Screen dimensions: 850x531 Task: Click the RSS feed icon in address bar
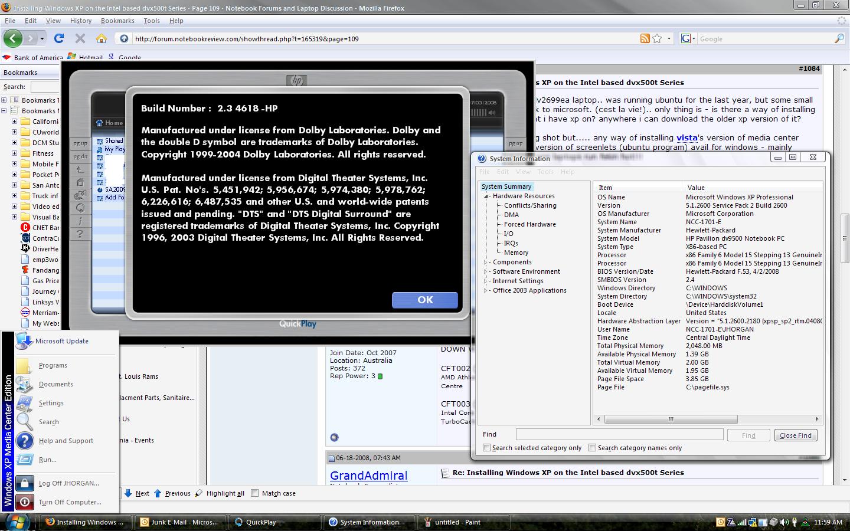click(x=645, y=38)
